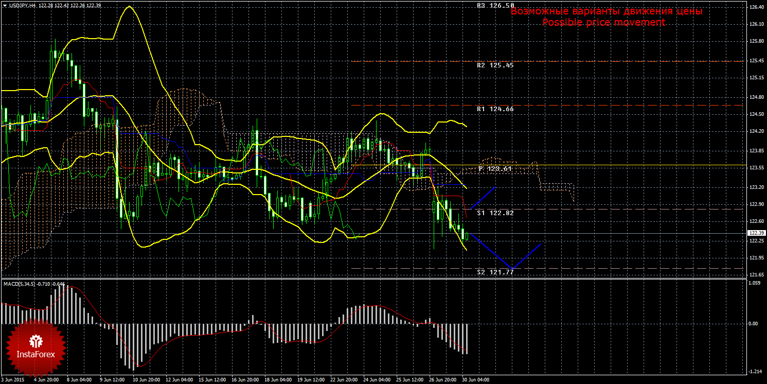Click the P 123.61 pivot label
767x384 pixels.
pos(496,169)
